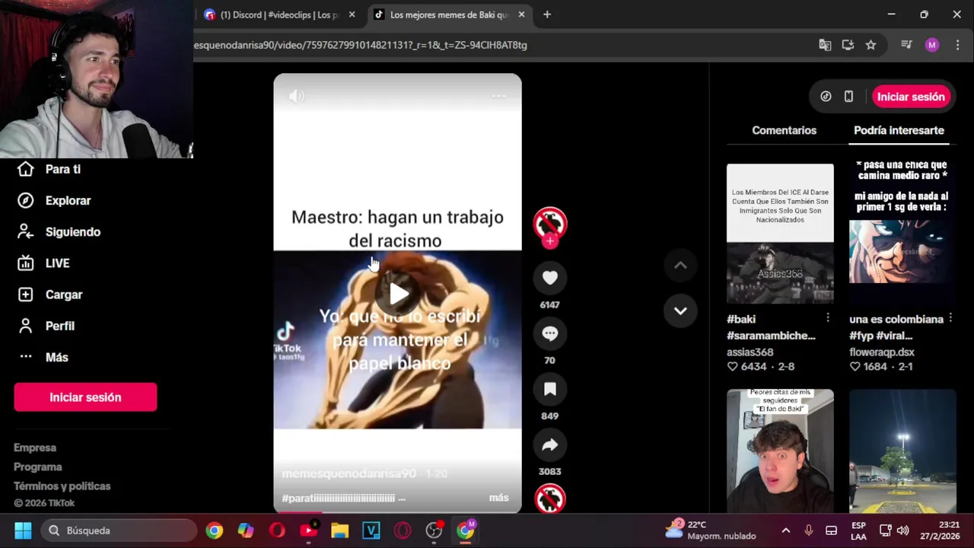Expand the Más sidebar menu
Viewport: 974px width, 548px height.
pos(43,357)
